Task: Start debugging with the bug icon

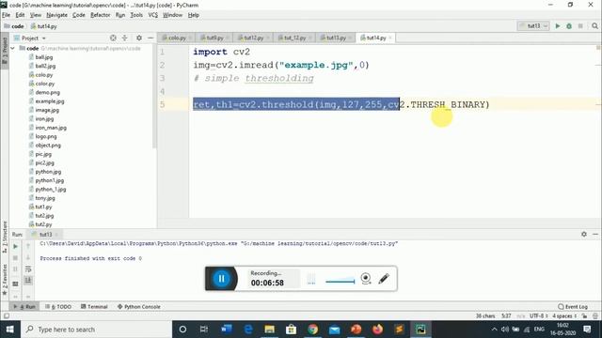Action: tap(569, 26)
